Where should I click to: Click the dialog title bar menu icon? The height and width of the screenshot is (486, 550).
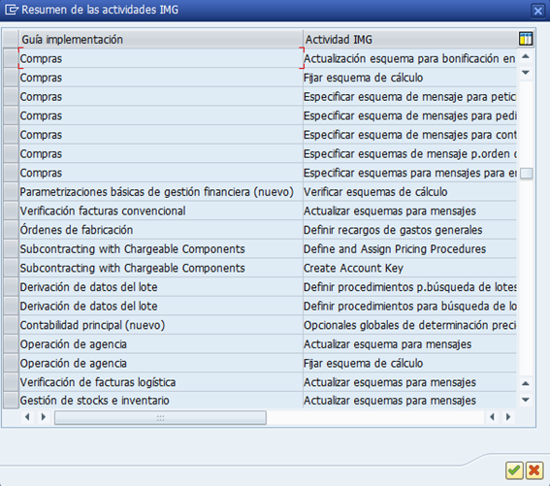click(x=11, y=10)
